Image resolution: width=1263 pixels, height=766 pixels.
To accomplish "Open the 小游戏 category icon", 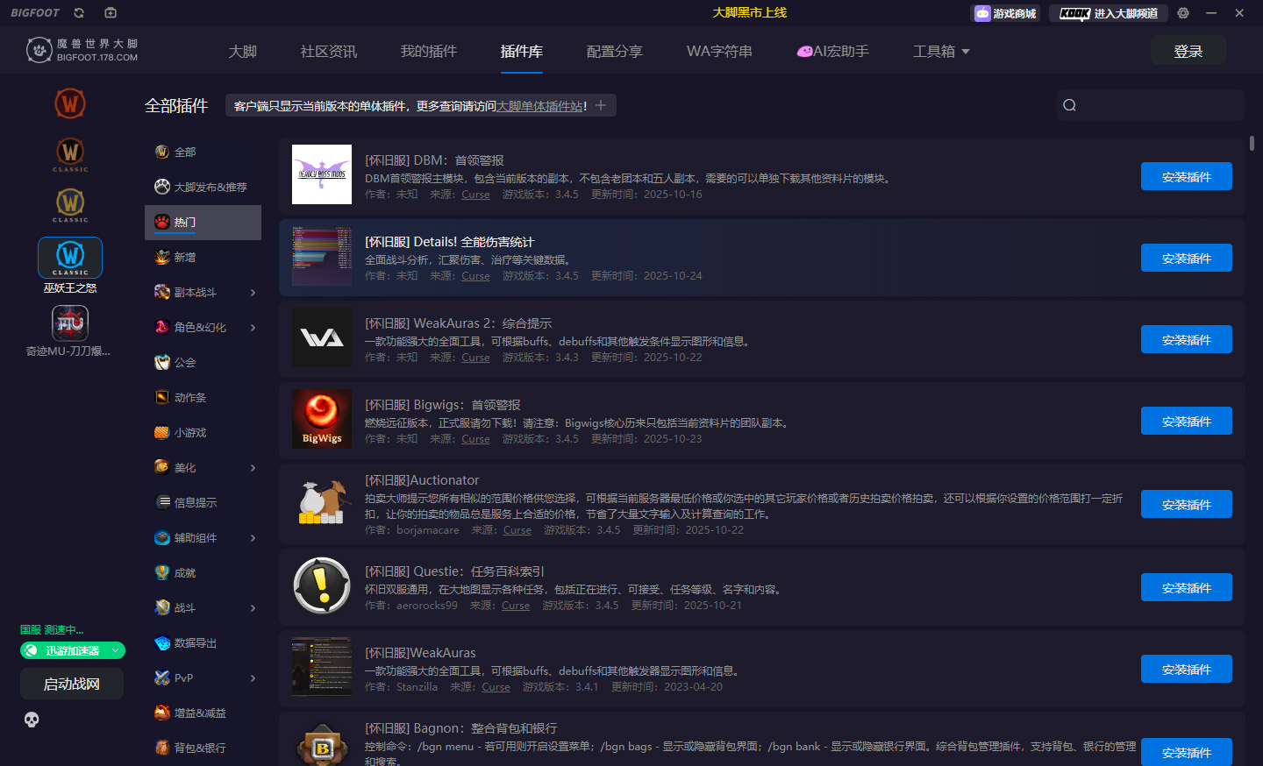I will [x=162, y=432].
